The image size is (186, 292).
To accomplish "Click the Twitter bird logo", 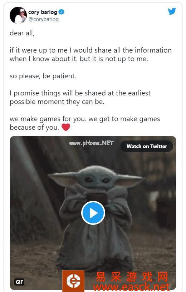I will pos(172,11).
